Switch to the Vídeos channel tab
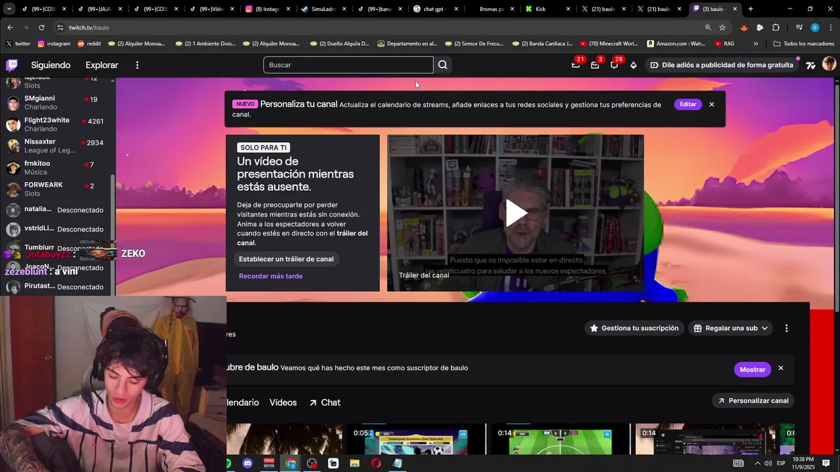Viewport: 840px width, 472px height. [283, 403]
